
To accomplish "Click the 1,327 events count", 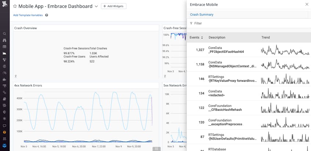I will point(200,50).
